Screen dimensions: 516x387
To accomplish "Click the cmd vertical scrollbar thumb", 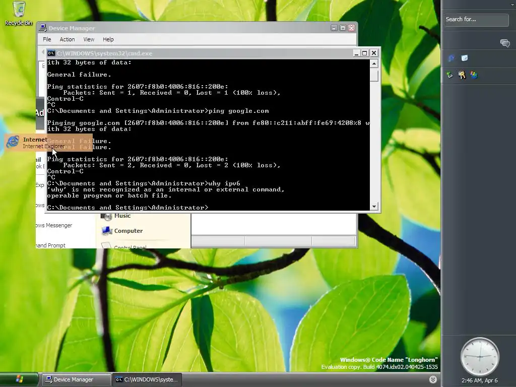I will click(x=374, y=75).
